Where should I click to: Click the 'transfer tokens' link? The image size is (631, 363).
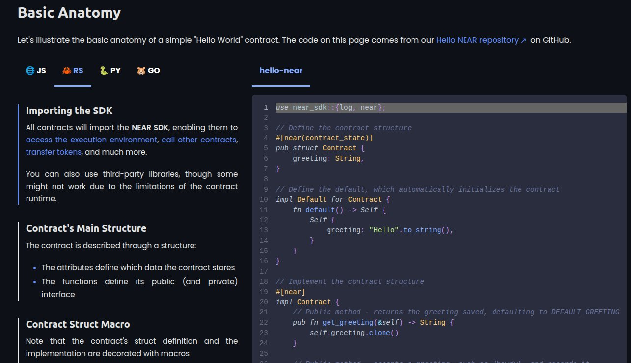[x=54, y=152]
